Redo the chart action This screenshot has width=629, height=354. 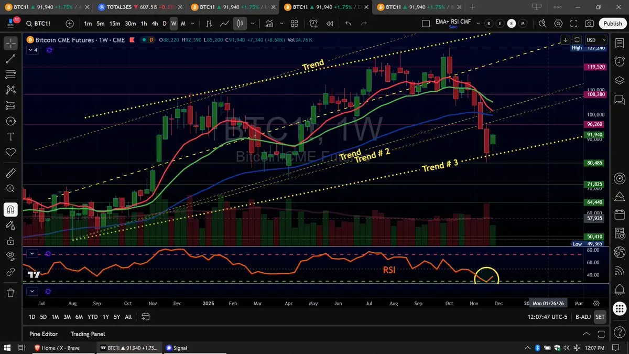point(365,24)
